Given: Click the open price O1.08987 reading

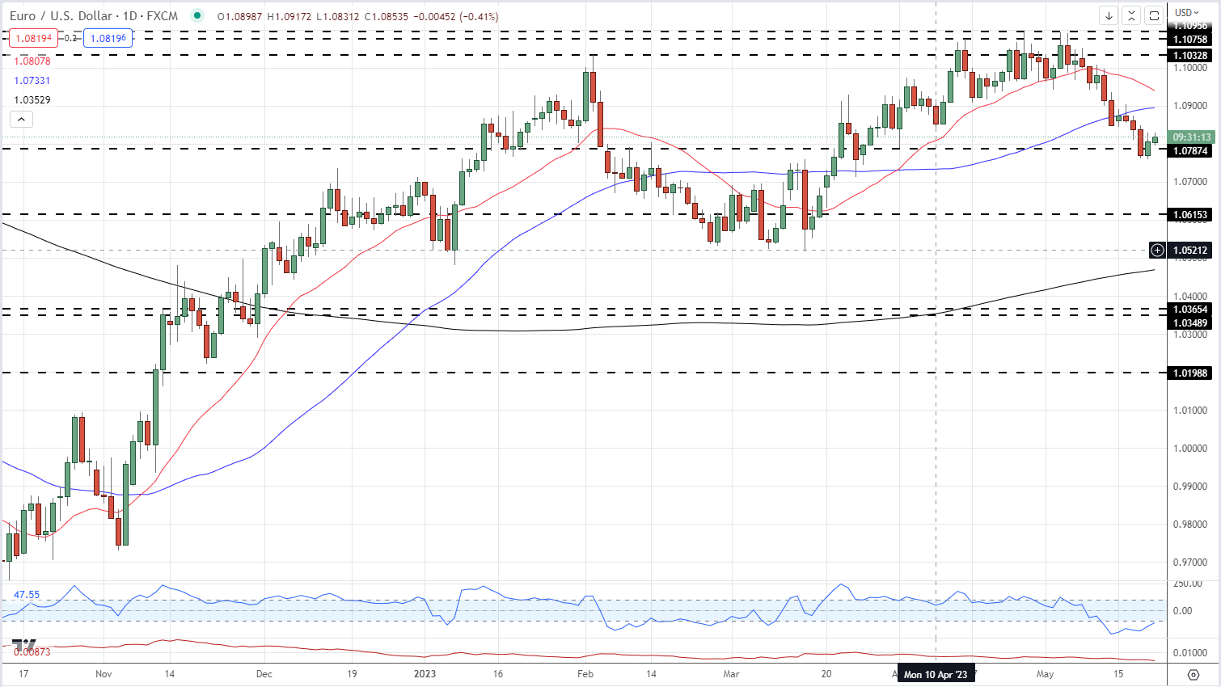Looking at the screenshot, I should [239, 16].
